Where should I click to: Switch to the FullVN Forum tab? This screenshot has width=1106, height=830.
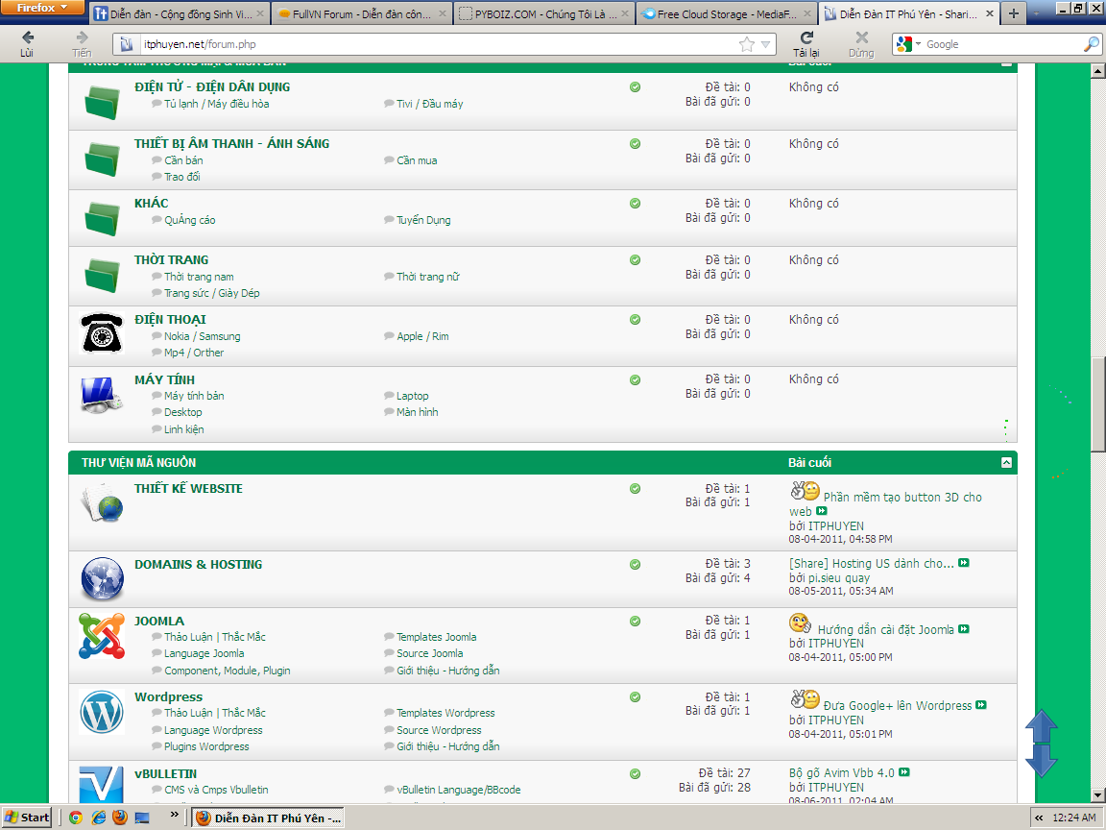[x=362, y=14]
